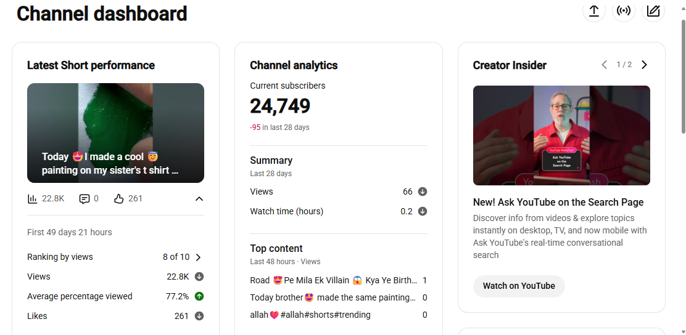Click the Watch on YouTube button

(519, 286)
